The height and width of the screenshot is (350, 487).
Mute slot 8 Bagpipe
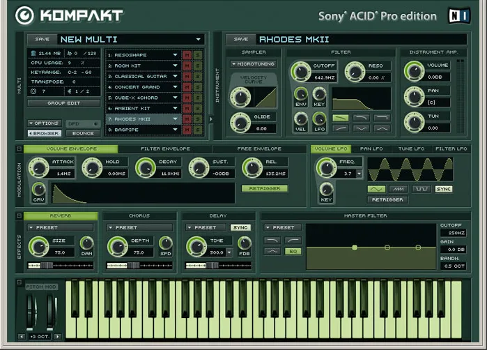pos(187,130)
